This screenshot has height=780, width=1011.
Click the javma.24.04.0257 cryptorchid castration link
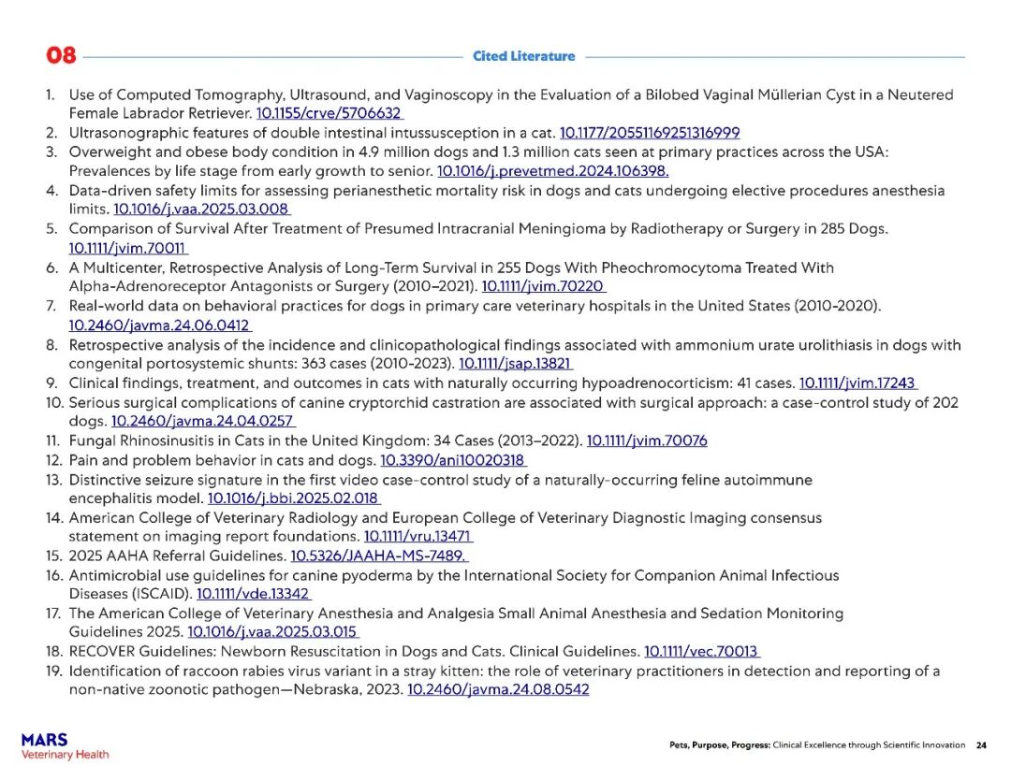(202, 422)
